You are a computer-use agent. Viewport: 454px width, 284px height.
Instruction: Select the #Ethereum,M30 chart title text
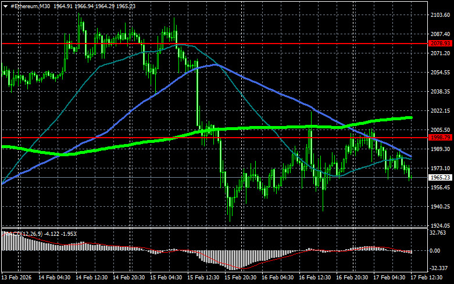pyautogui.click(x=30, y=6)
